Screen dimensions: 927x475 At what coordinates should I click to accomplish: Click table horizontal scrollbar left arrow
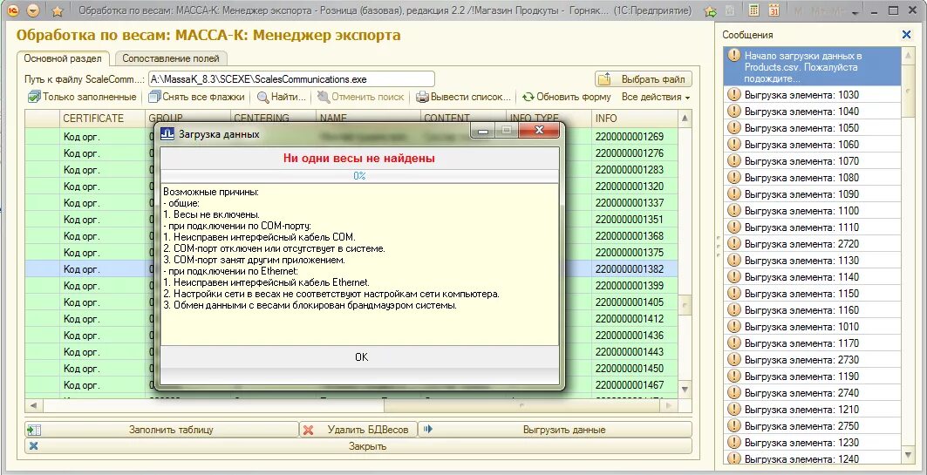pos(33,406)
